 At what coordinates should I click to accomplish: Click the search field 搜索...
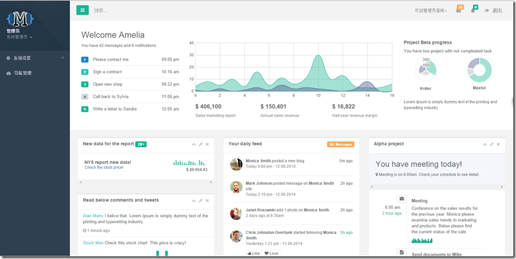[x=100, y=11]
